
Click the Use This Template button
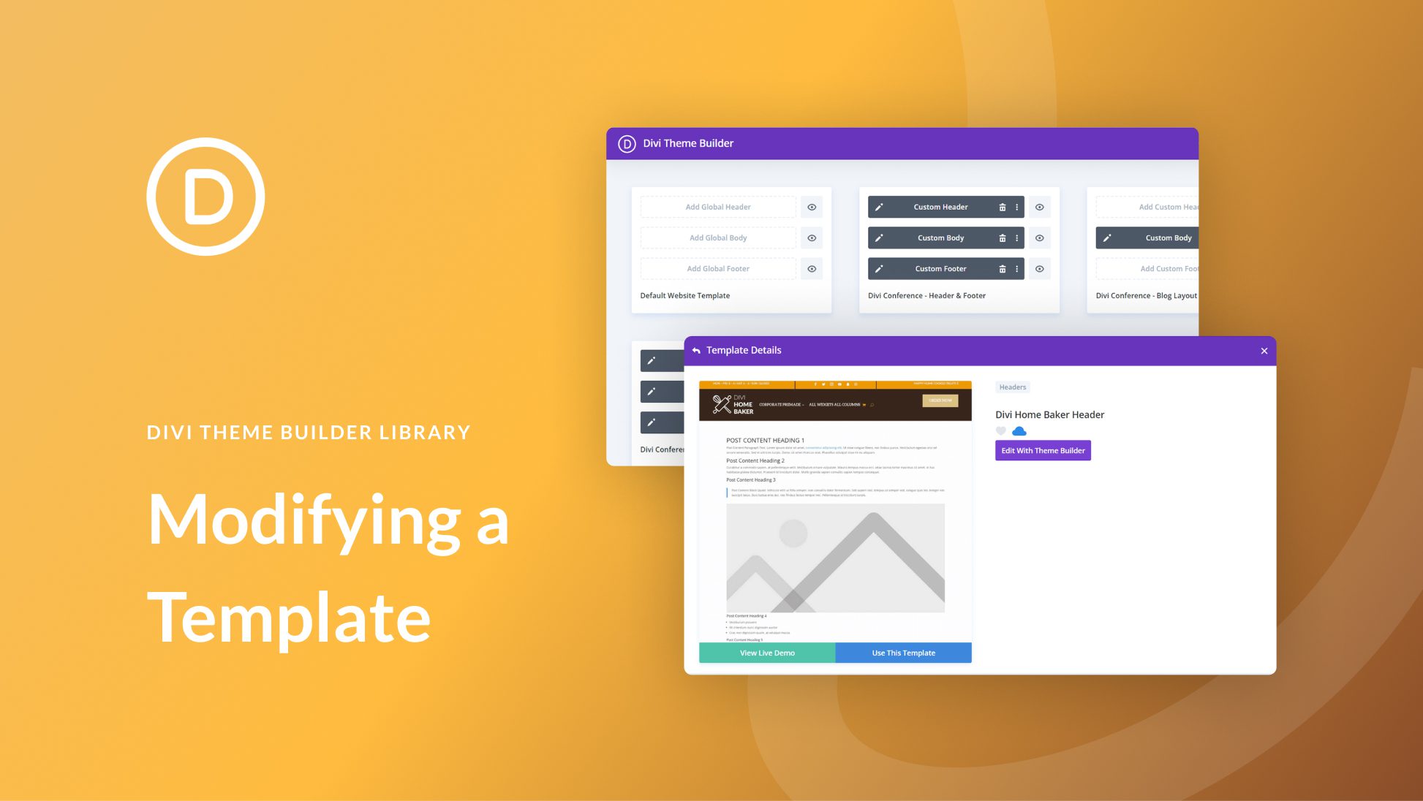[900, 652]
